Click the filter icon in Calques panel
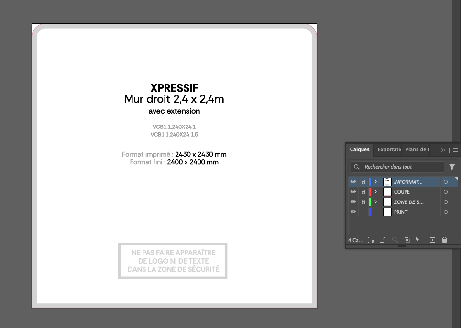The image size is (461, 328). pos(452,167)
